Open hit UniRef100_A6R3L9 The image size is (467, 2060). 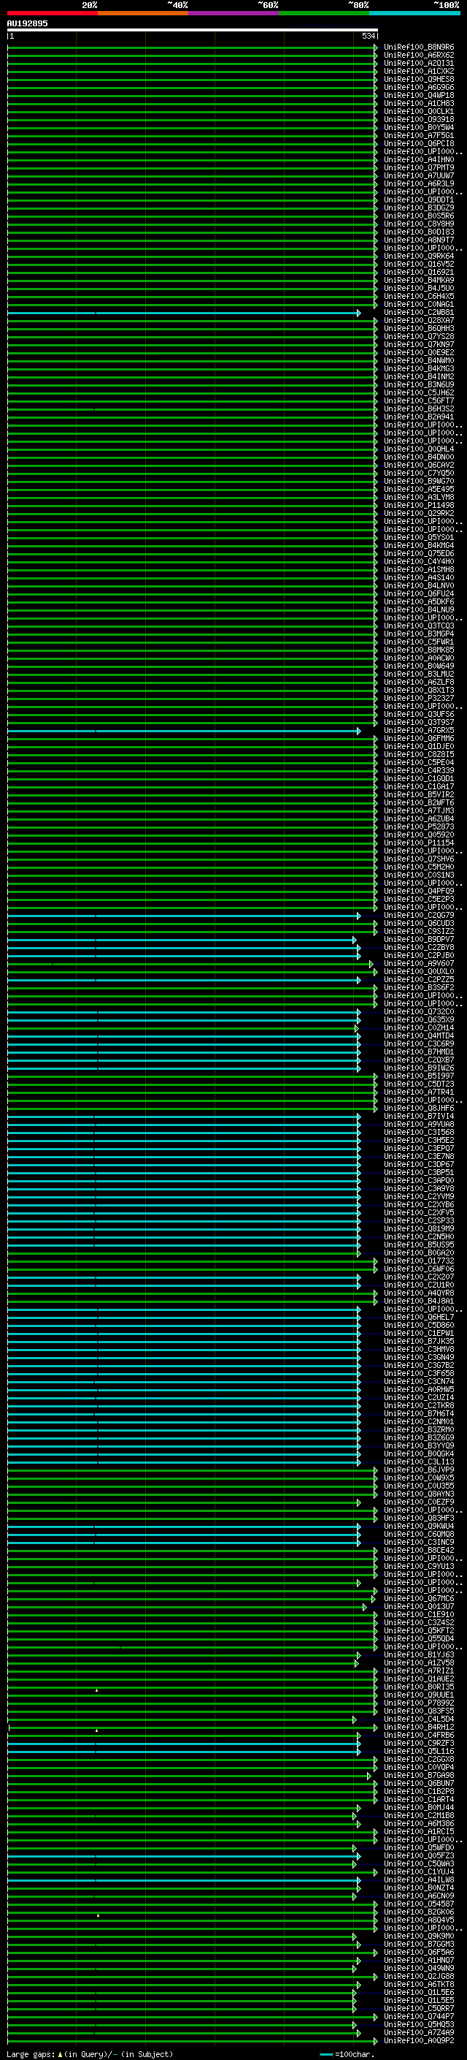(x=419, y=184)
